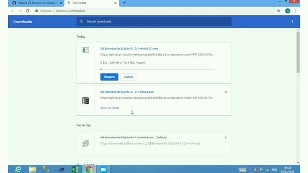The image size is (308, 173).
Task: Click the search magnifier icon
Action: coord(81,22)
